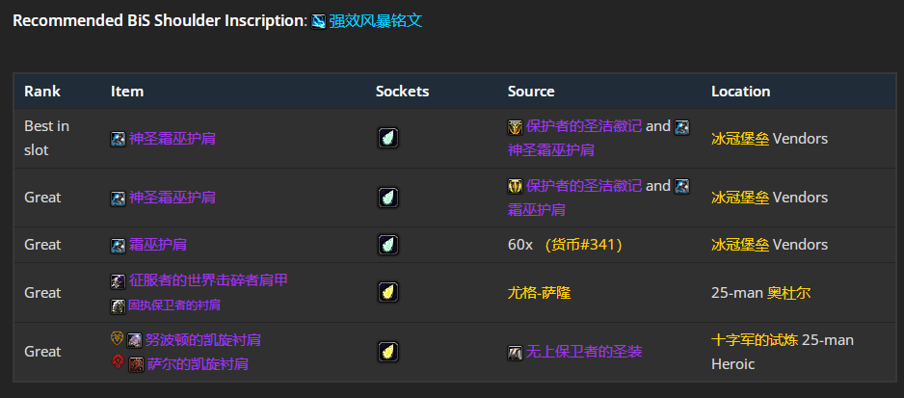Image resolution: width=904 pixels, height=398 pixels.
Task: Click the 固执保卫者的衬肩 item link
Action: point(174,305)
